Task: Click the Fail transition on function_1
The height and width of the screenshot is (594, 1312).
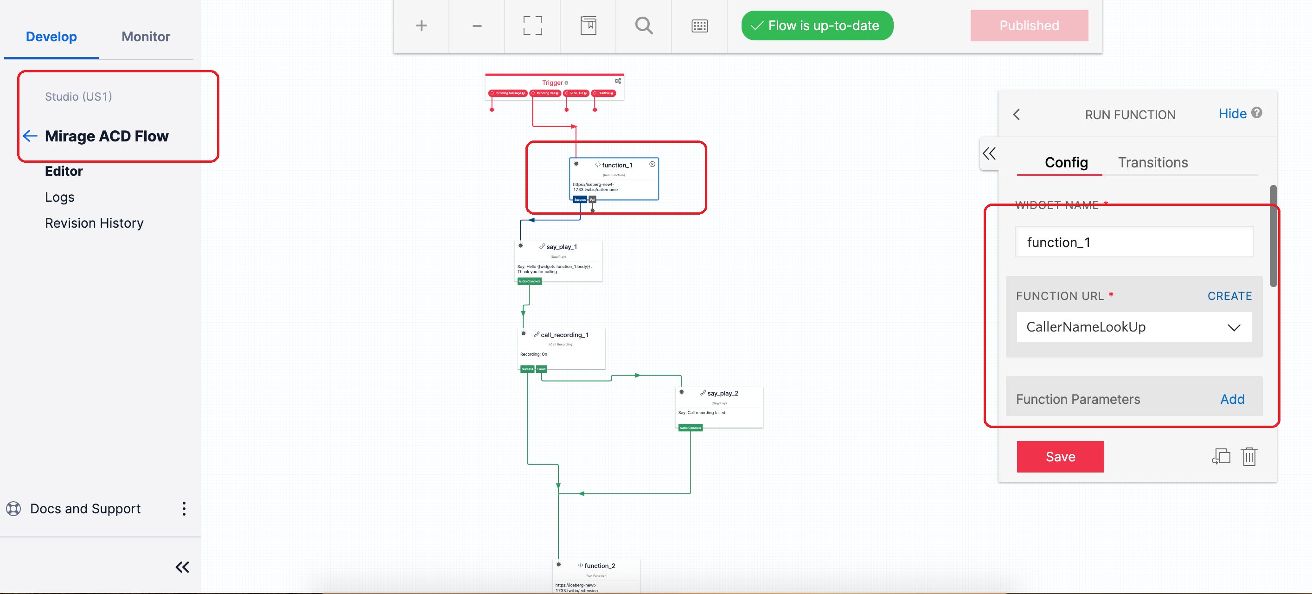Action: [x=592, y=200]
